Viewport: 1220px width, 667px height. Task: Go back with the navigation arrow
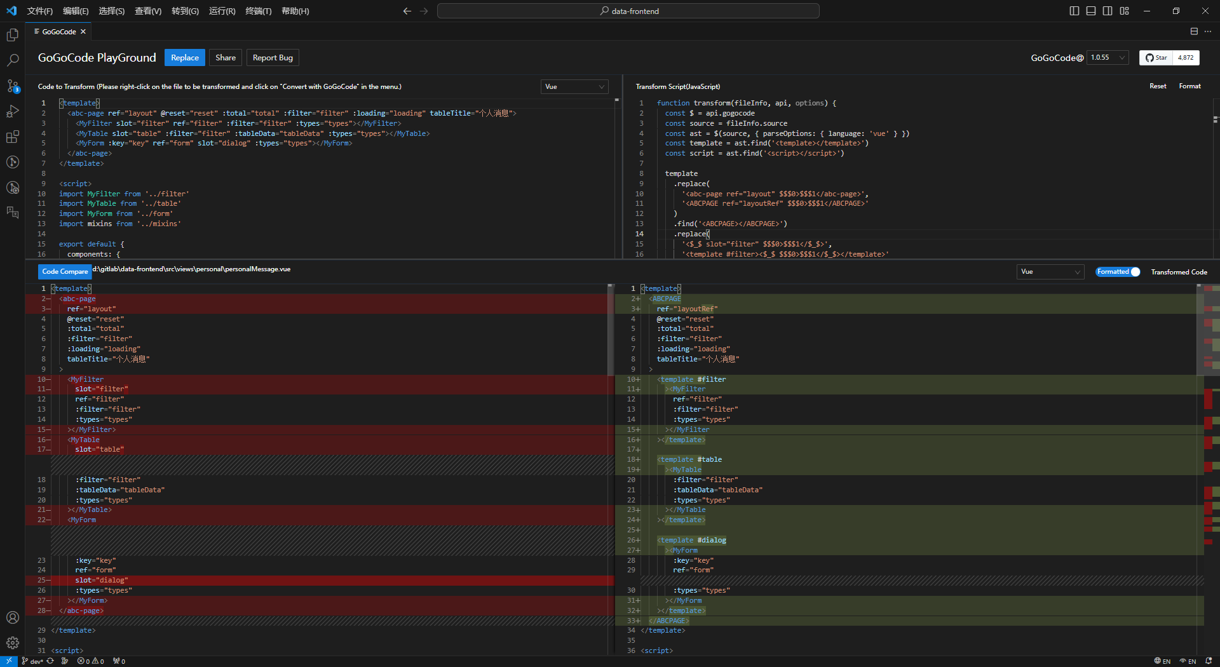pyautogui.click(x=407, y=11)
